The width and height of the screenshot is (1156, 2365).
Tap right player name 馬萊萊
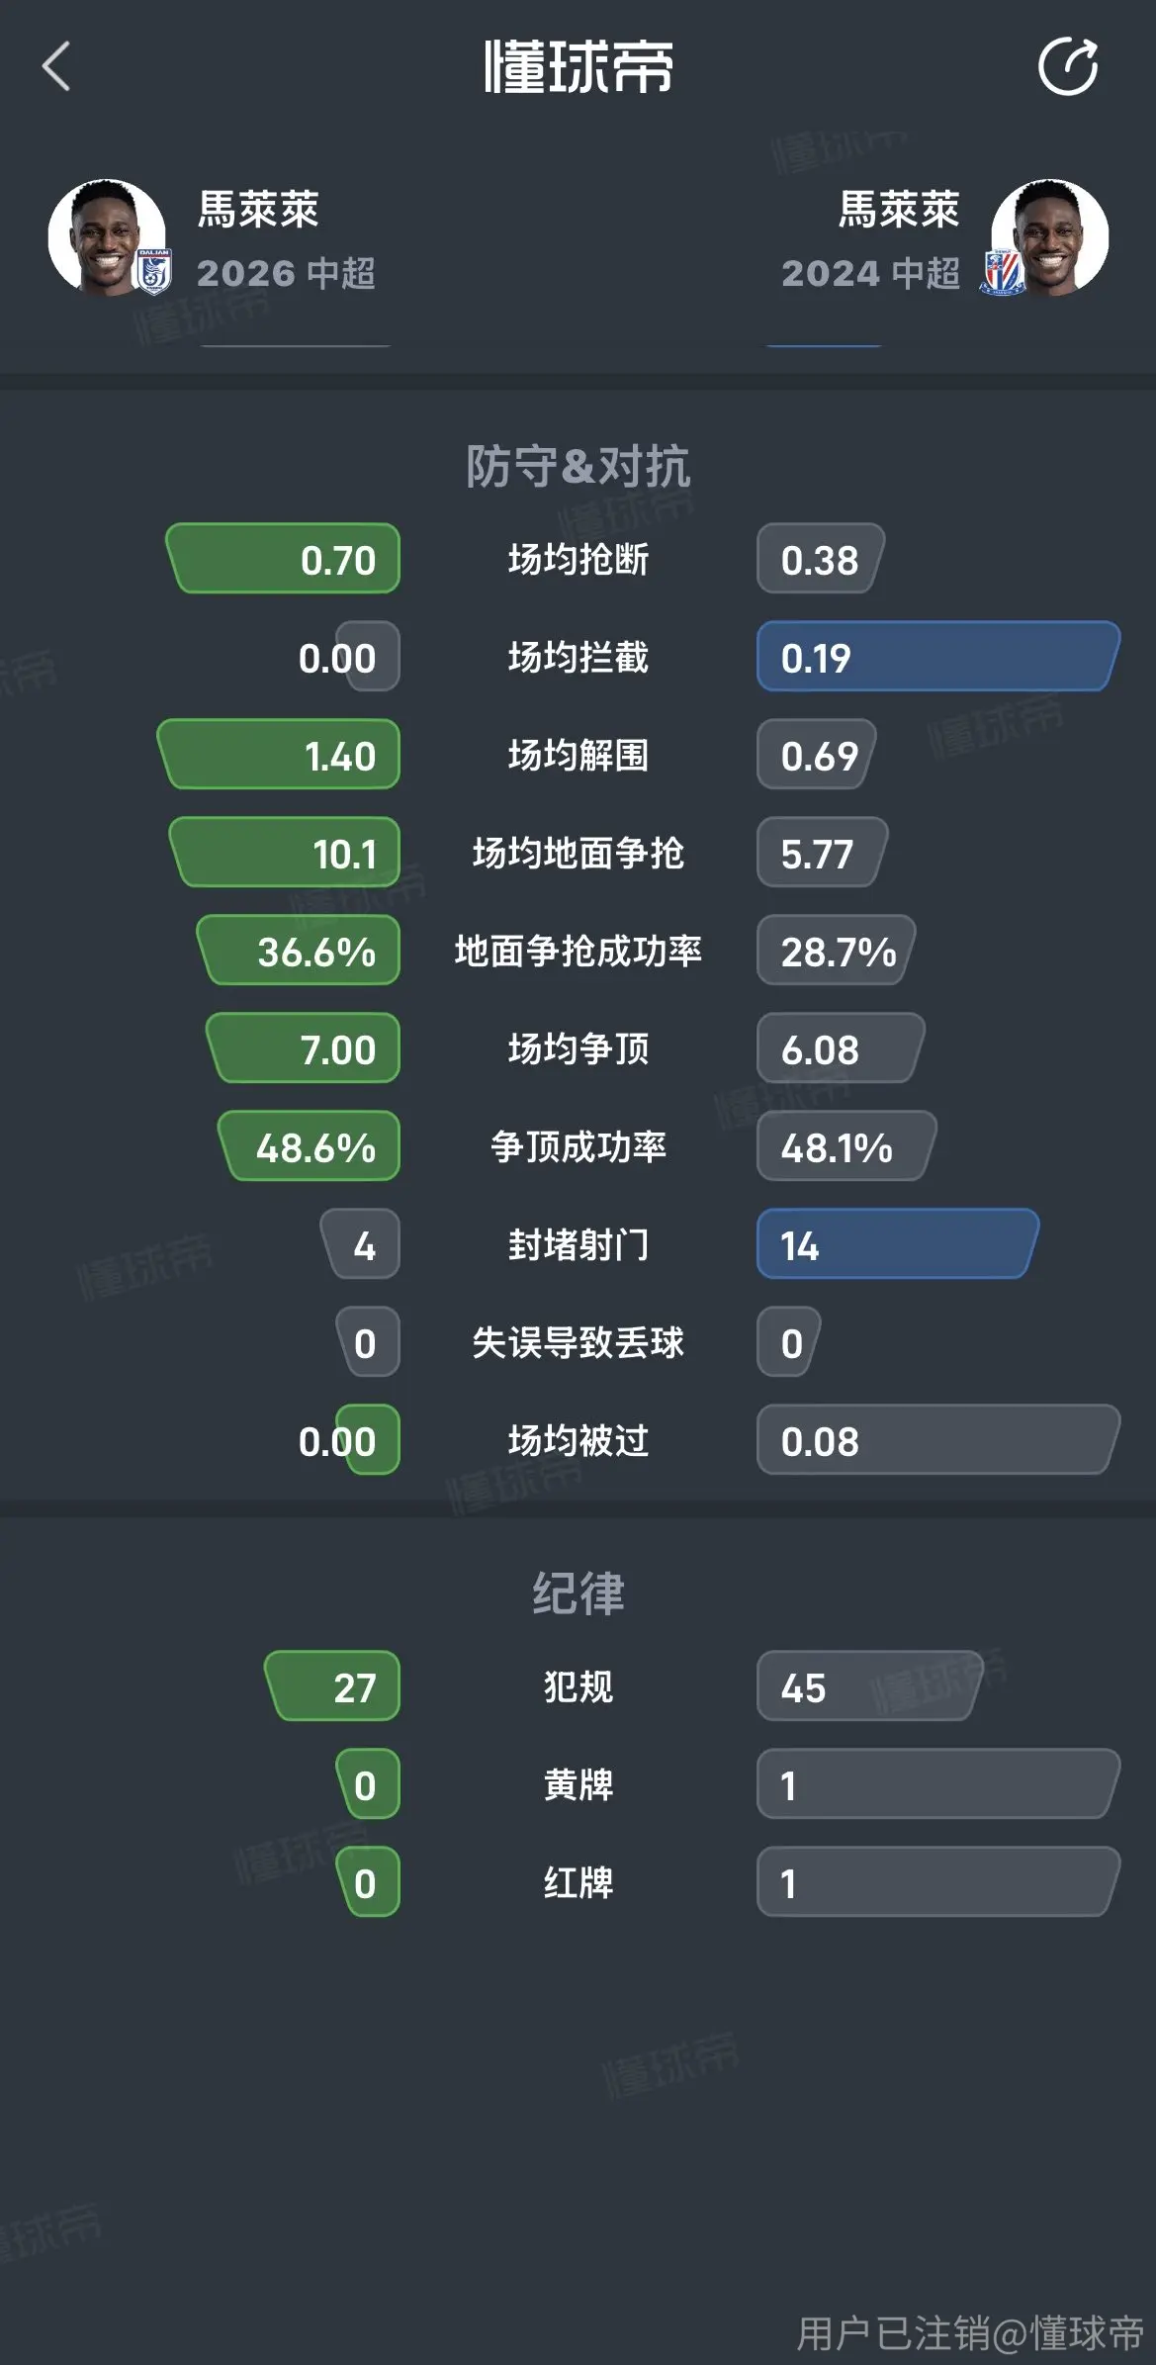899,210
